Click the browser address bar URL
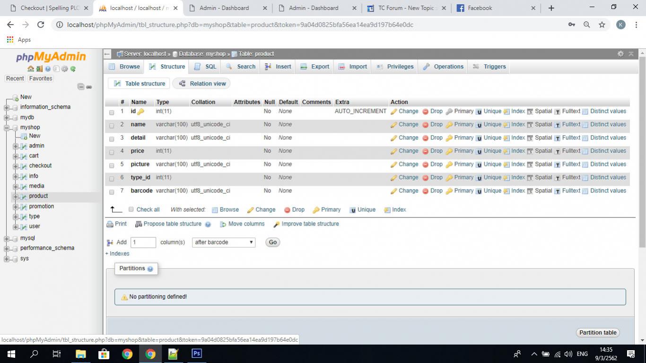Viewport: 646px width, 363px height. pos(240,25)
